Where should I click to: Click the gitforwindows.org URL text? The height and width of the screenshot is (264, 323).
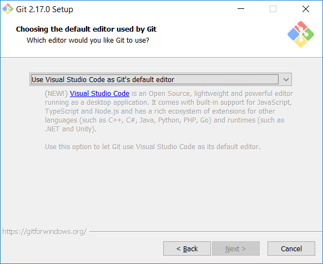[x=44, y=232]
